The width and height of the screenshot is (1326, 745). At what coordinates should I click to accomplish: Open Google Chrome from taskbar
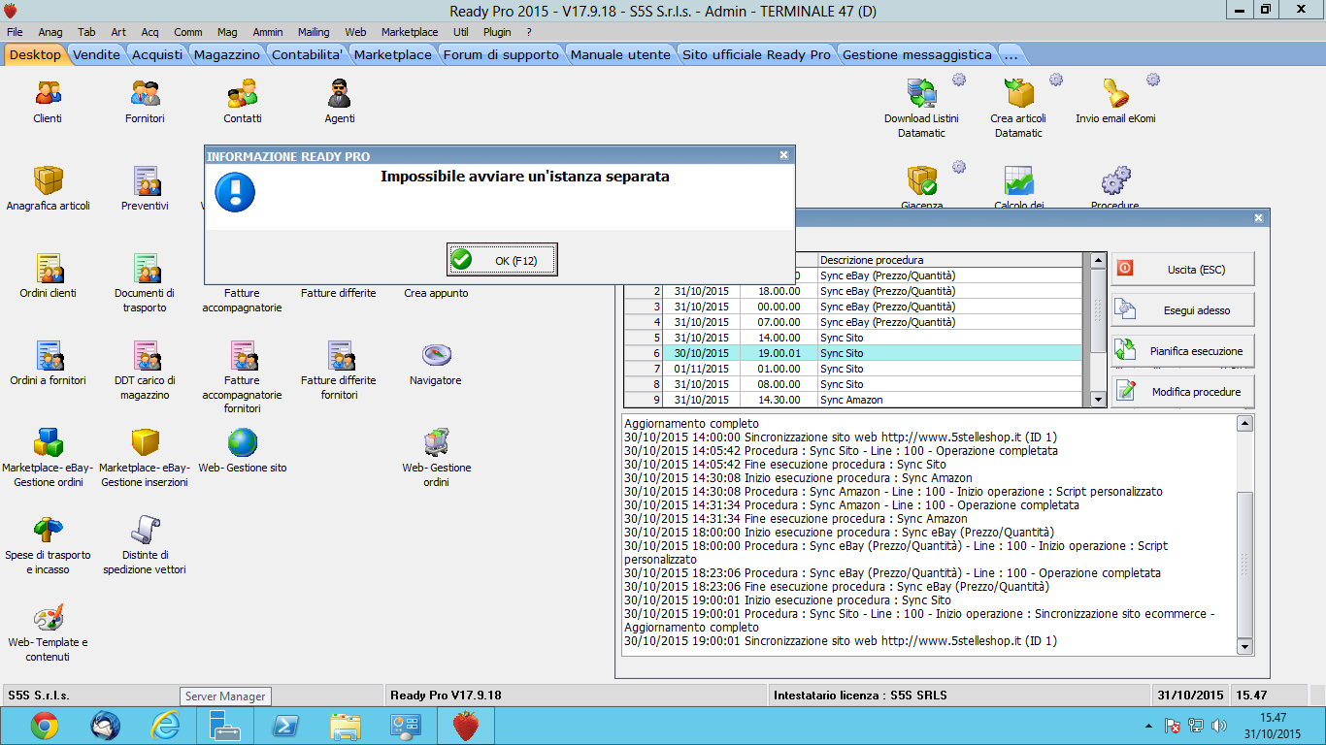click(x=44, y=726)
